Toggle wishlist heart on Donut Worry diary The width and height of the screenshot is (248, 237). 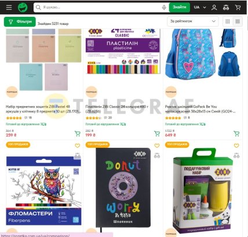[x=157, y=145]
